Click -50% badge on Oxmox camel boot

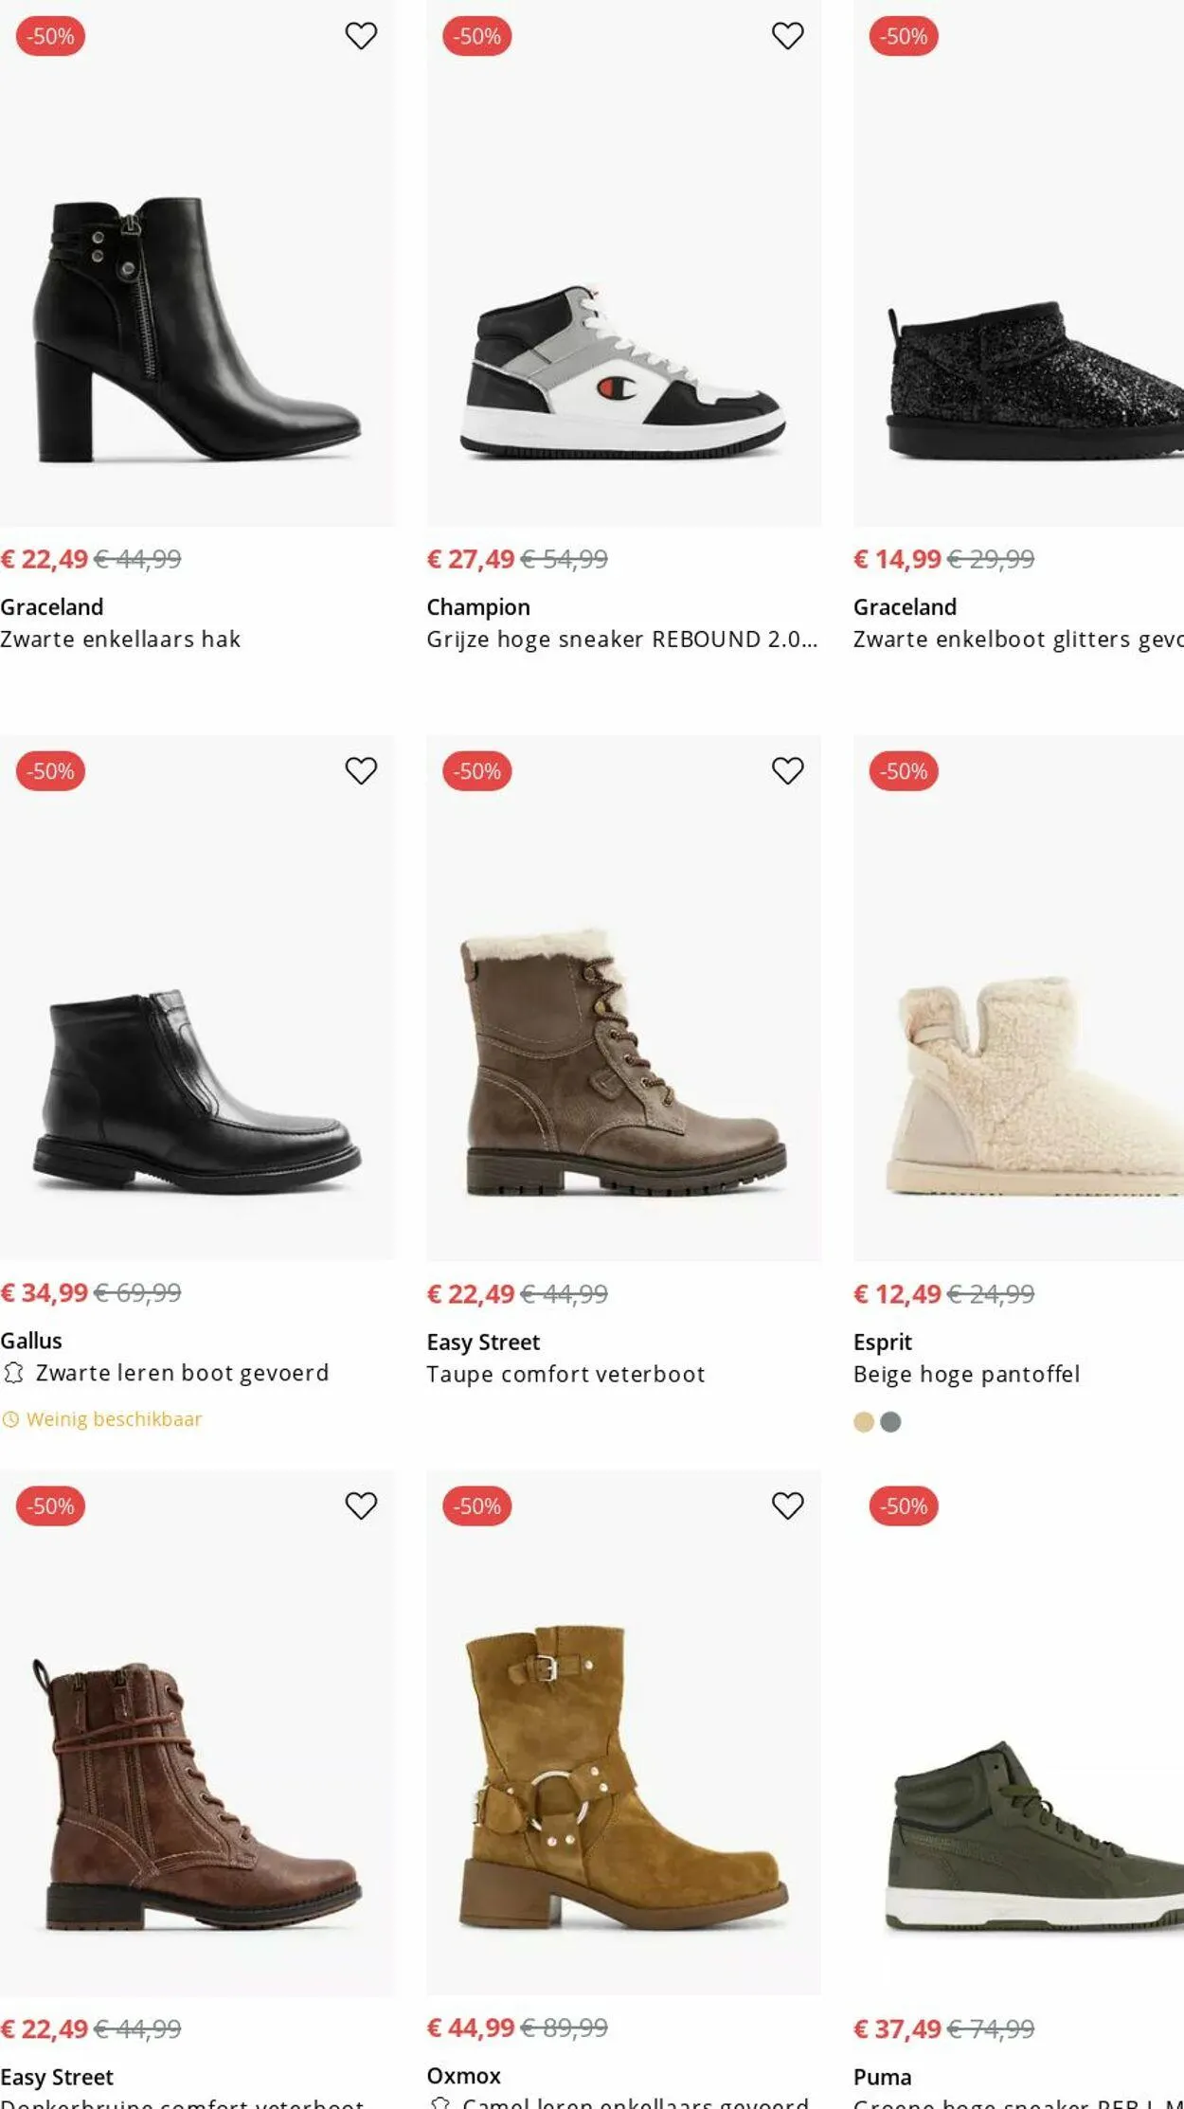coord(477,1506)
